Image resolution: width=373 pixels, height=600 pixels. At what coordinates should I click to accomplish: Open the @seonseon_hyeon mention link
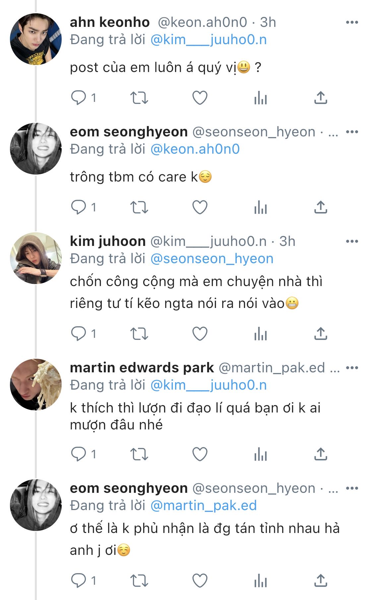coord(212,259)
